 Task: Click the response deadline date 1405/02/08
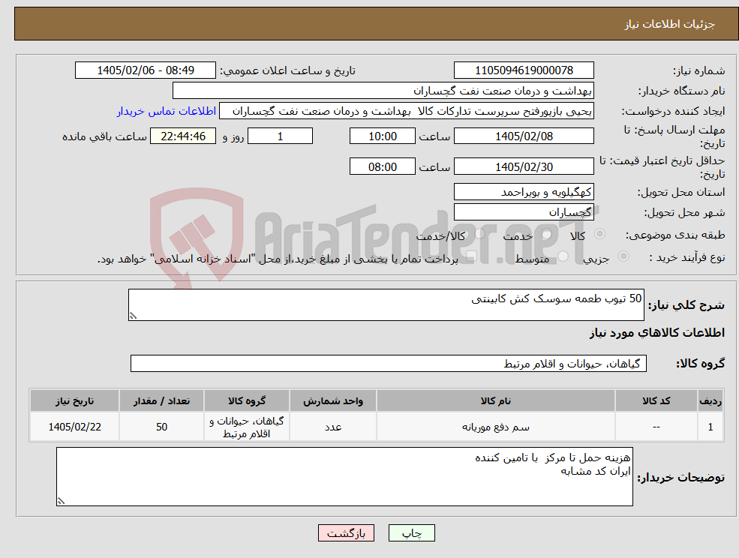pos(524,136)
